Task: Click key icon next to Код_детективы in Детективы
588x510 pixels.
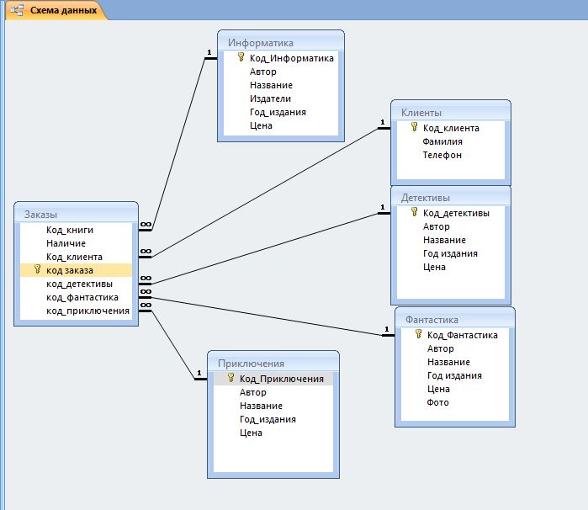Action: [x=415, y=212]
